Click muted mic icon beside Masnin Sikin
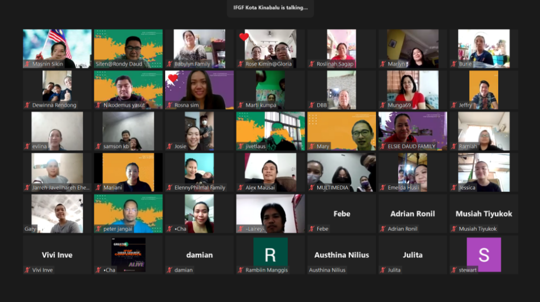The image size is (540, 302). [28, 64]
